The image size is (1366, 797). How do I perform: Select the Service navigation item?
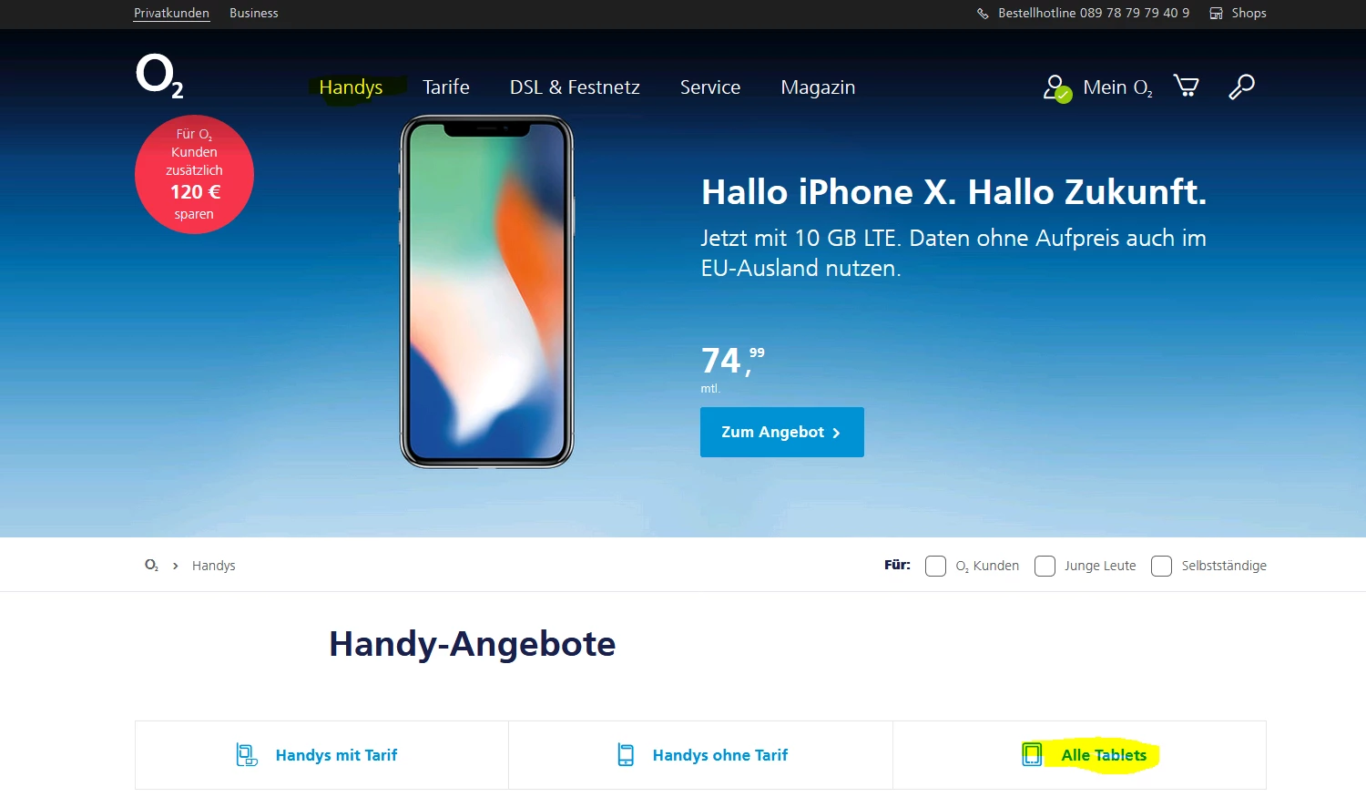pos(710,87)
